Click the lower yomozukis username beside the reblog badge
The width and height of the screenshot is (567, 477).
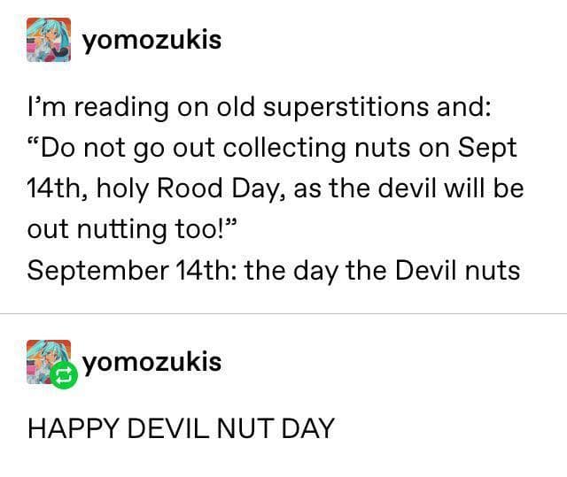(x=151, y=362)
